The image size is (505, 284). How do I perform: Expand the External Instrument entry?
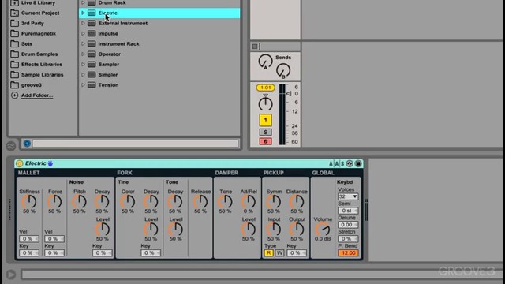83,23
